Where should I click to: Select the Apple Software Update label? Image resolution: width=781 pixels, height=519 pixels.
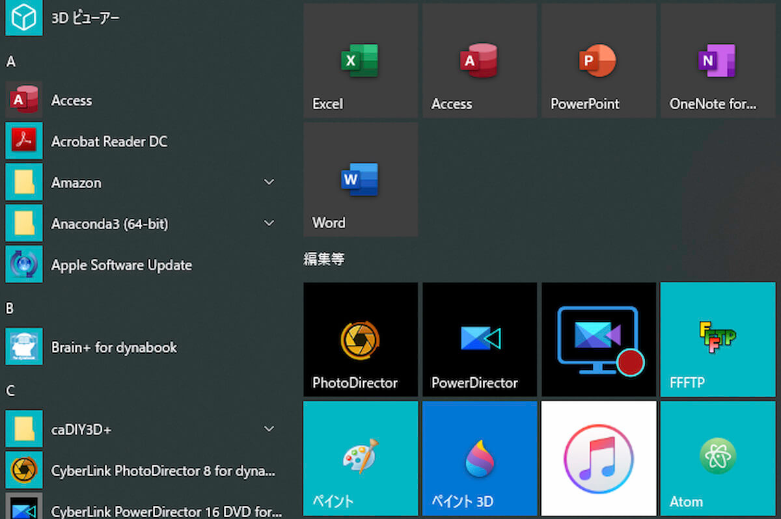click(122, 265)
